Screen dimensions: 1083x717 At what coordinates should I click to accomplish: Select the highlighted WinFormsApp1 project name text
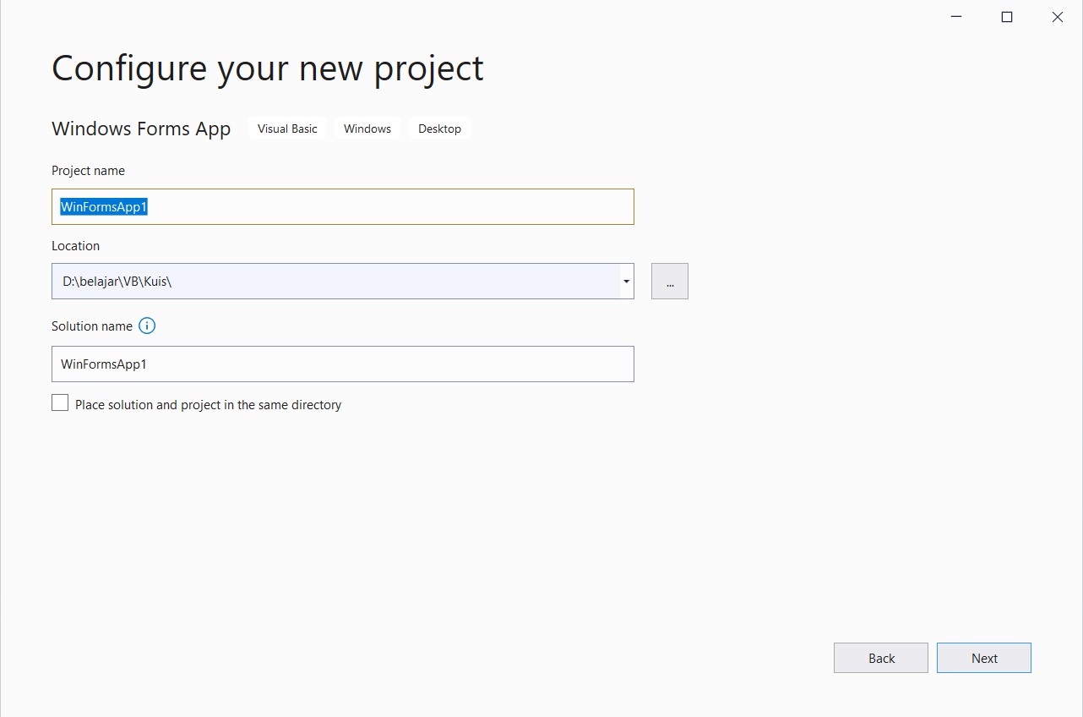point(103,206)
